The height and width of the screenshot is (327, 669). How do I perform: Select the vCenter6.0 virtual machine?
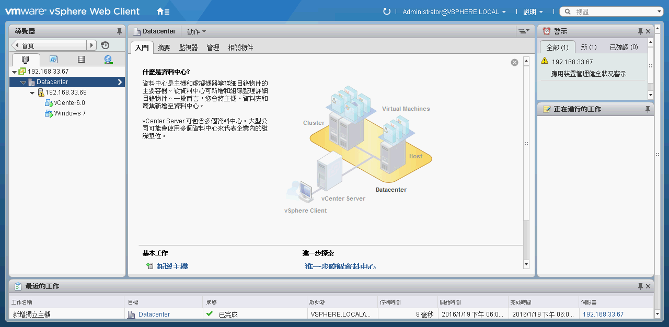click(x=70, y=103)
